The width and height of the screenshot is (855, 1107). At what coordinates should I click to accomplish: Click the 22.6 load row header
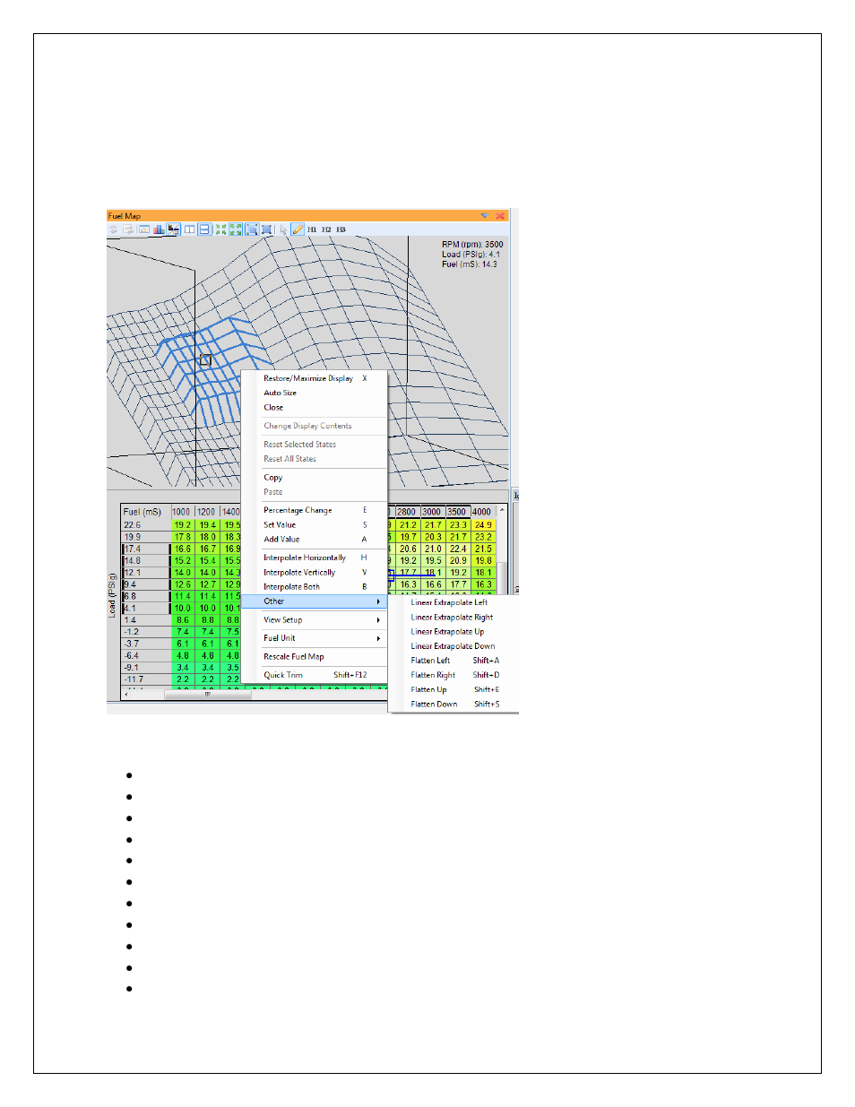click(146, 525)
